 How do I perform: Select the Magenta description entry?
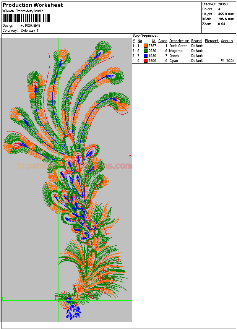point(176,51)
